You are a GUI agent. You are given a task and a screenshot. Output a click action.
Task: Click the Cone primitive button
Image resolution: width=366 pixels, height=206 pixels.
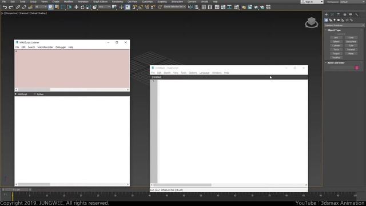(351, 38)
